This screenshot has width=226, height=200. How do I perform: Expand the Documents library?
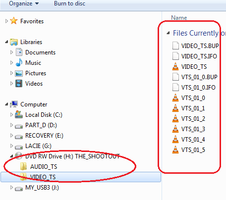click(11, 52)
